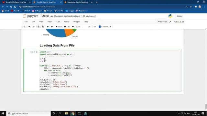This screenshot has width=207, height=116.
Task: Open the Google bookmark
Action: point(48,11)
